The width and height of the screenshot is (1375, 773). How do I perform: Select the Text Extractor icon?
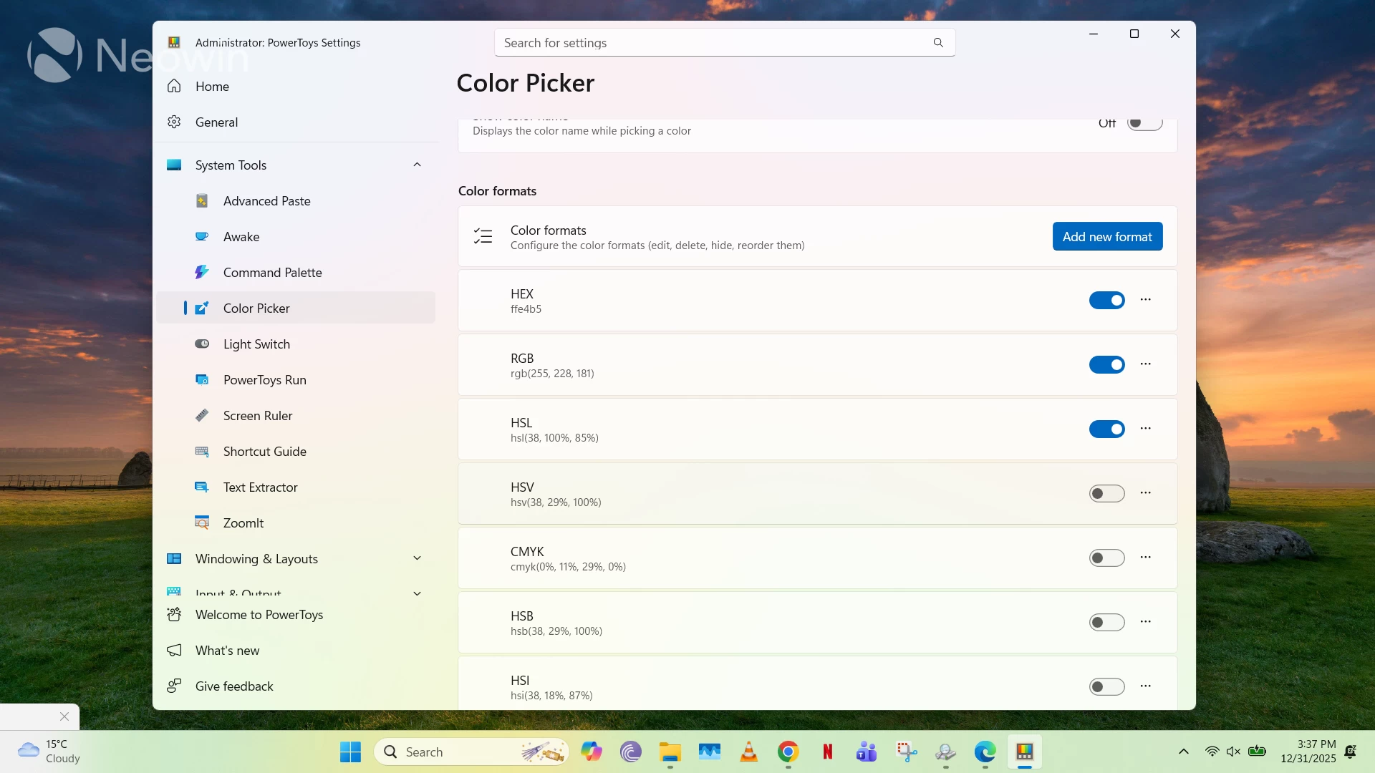point(202,487)
